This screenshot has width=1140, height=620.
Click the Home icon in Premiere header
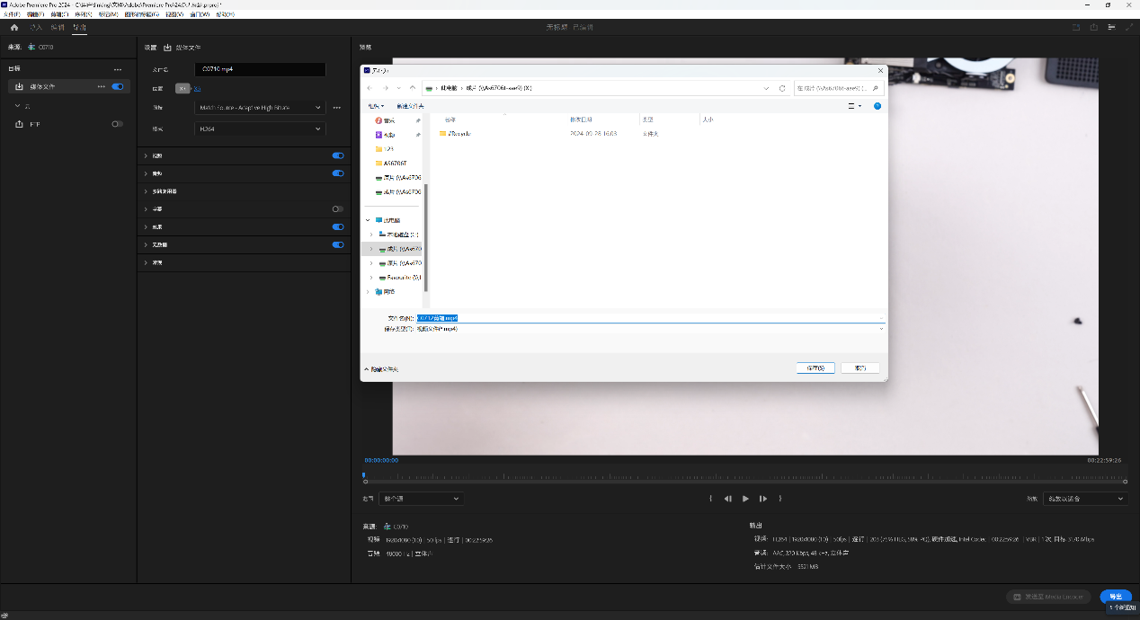click(14, 28)
